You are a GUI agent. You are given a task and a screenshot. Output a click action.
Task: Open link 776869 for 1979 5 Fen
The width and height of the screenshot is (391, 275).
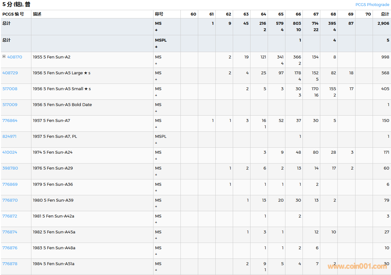coord(10,184)
